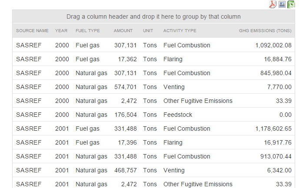This screenshot has height=188, width=306.
Task: Sort by Activity Type column header
Action: click(x=180, y=31)
